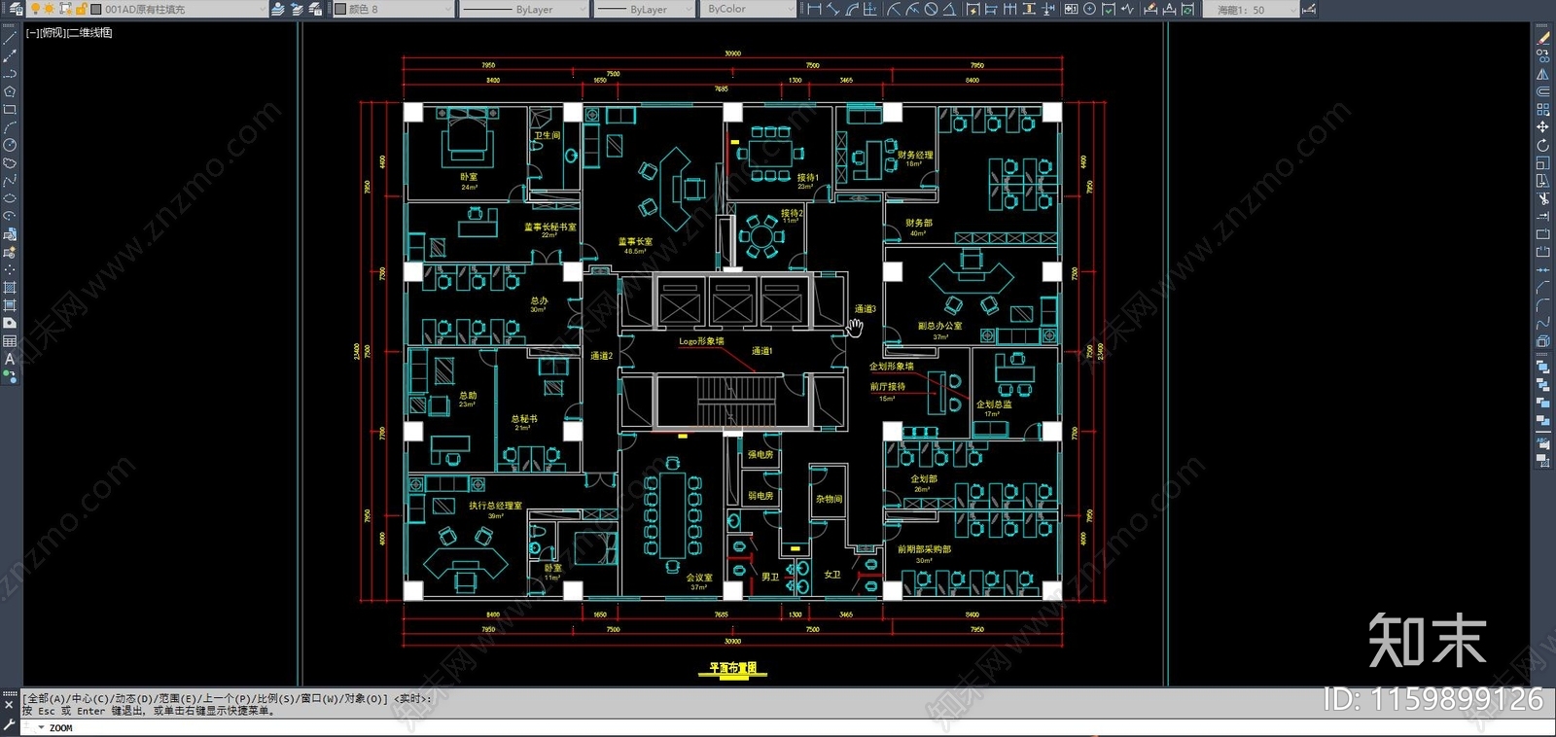The height and width of the screenshot is (737, 1556).
Task: Click the Dimension Update icon
Action: [1187, 9]
